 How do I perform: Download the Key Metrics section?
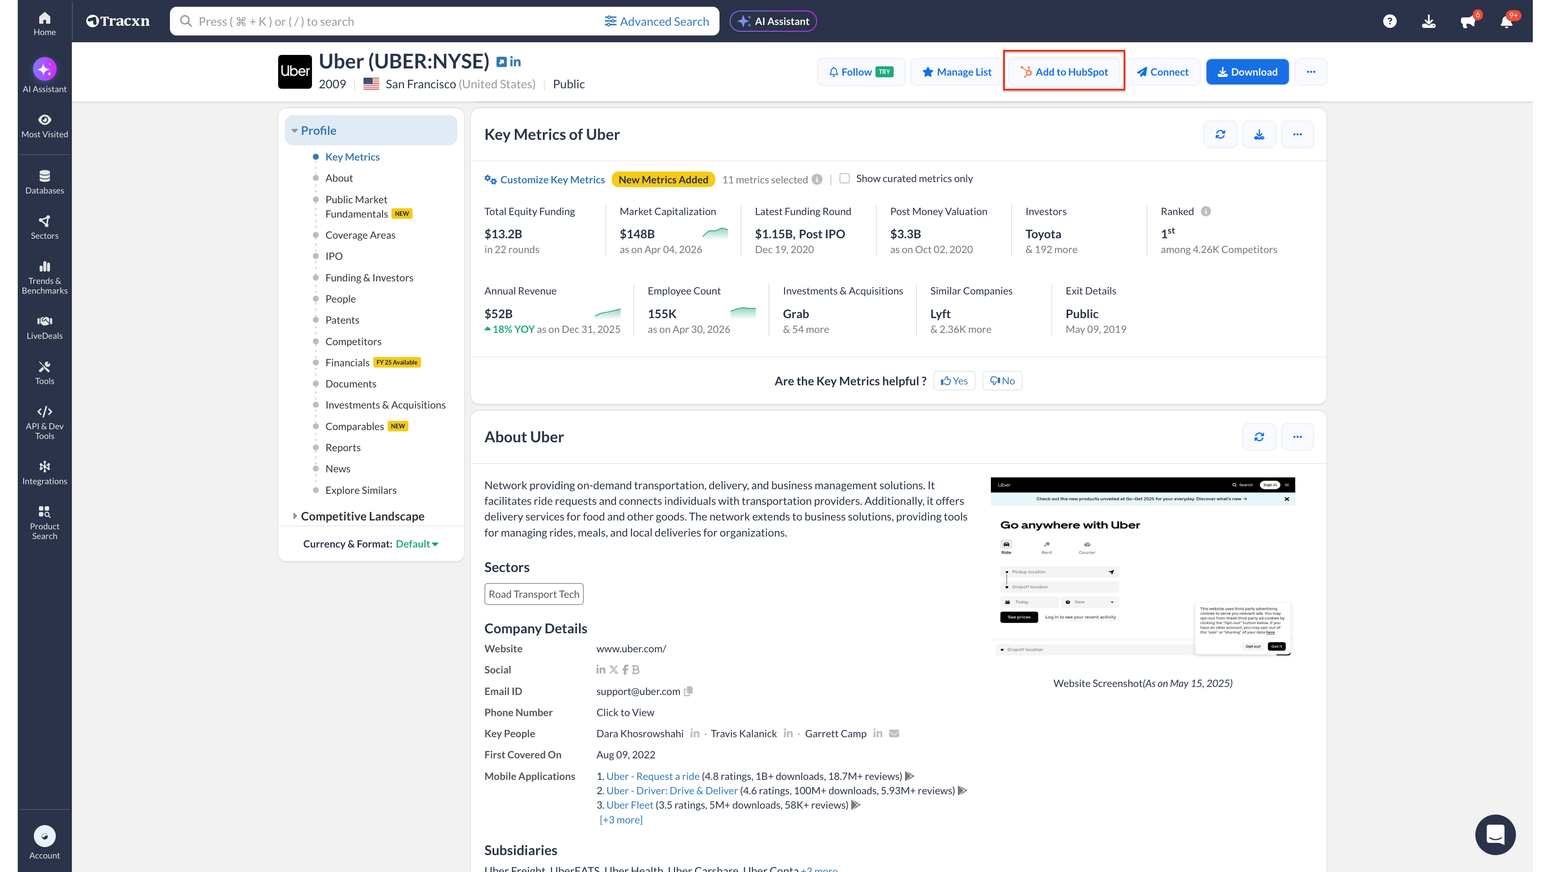(1259, 134)
